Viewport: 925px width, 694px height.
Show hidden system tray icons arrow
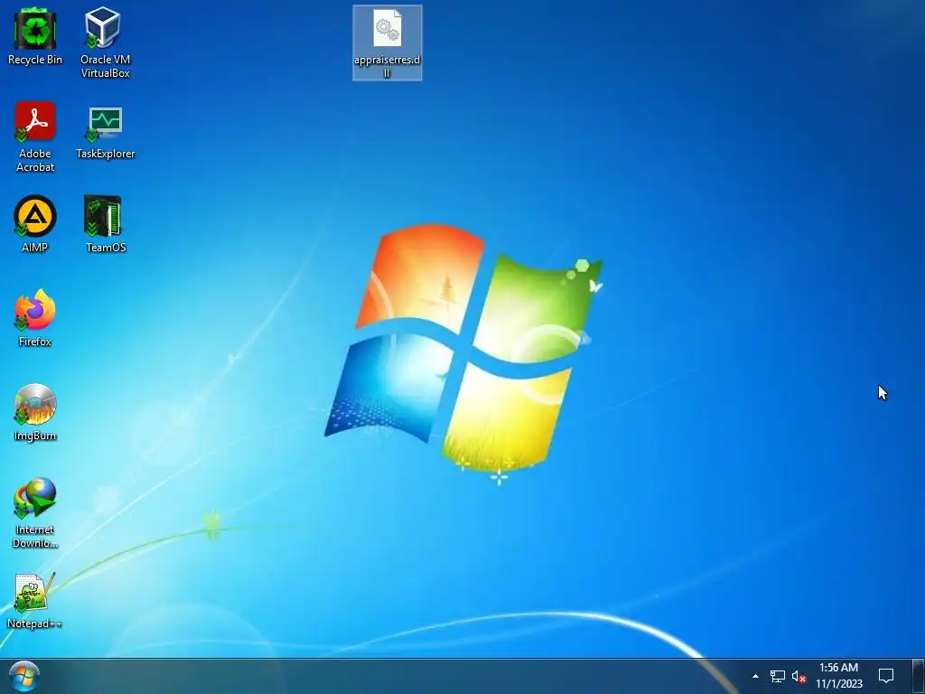tap(755, 676)
